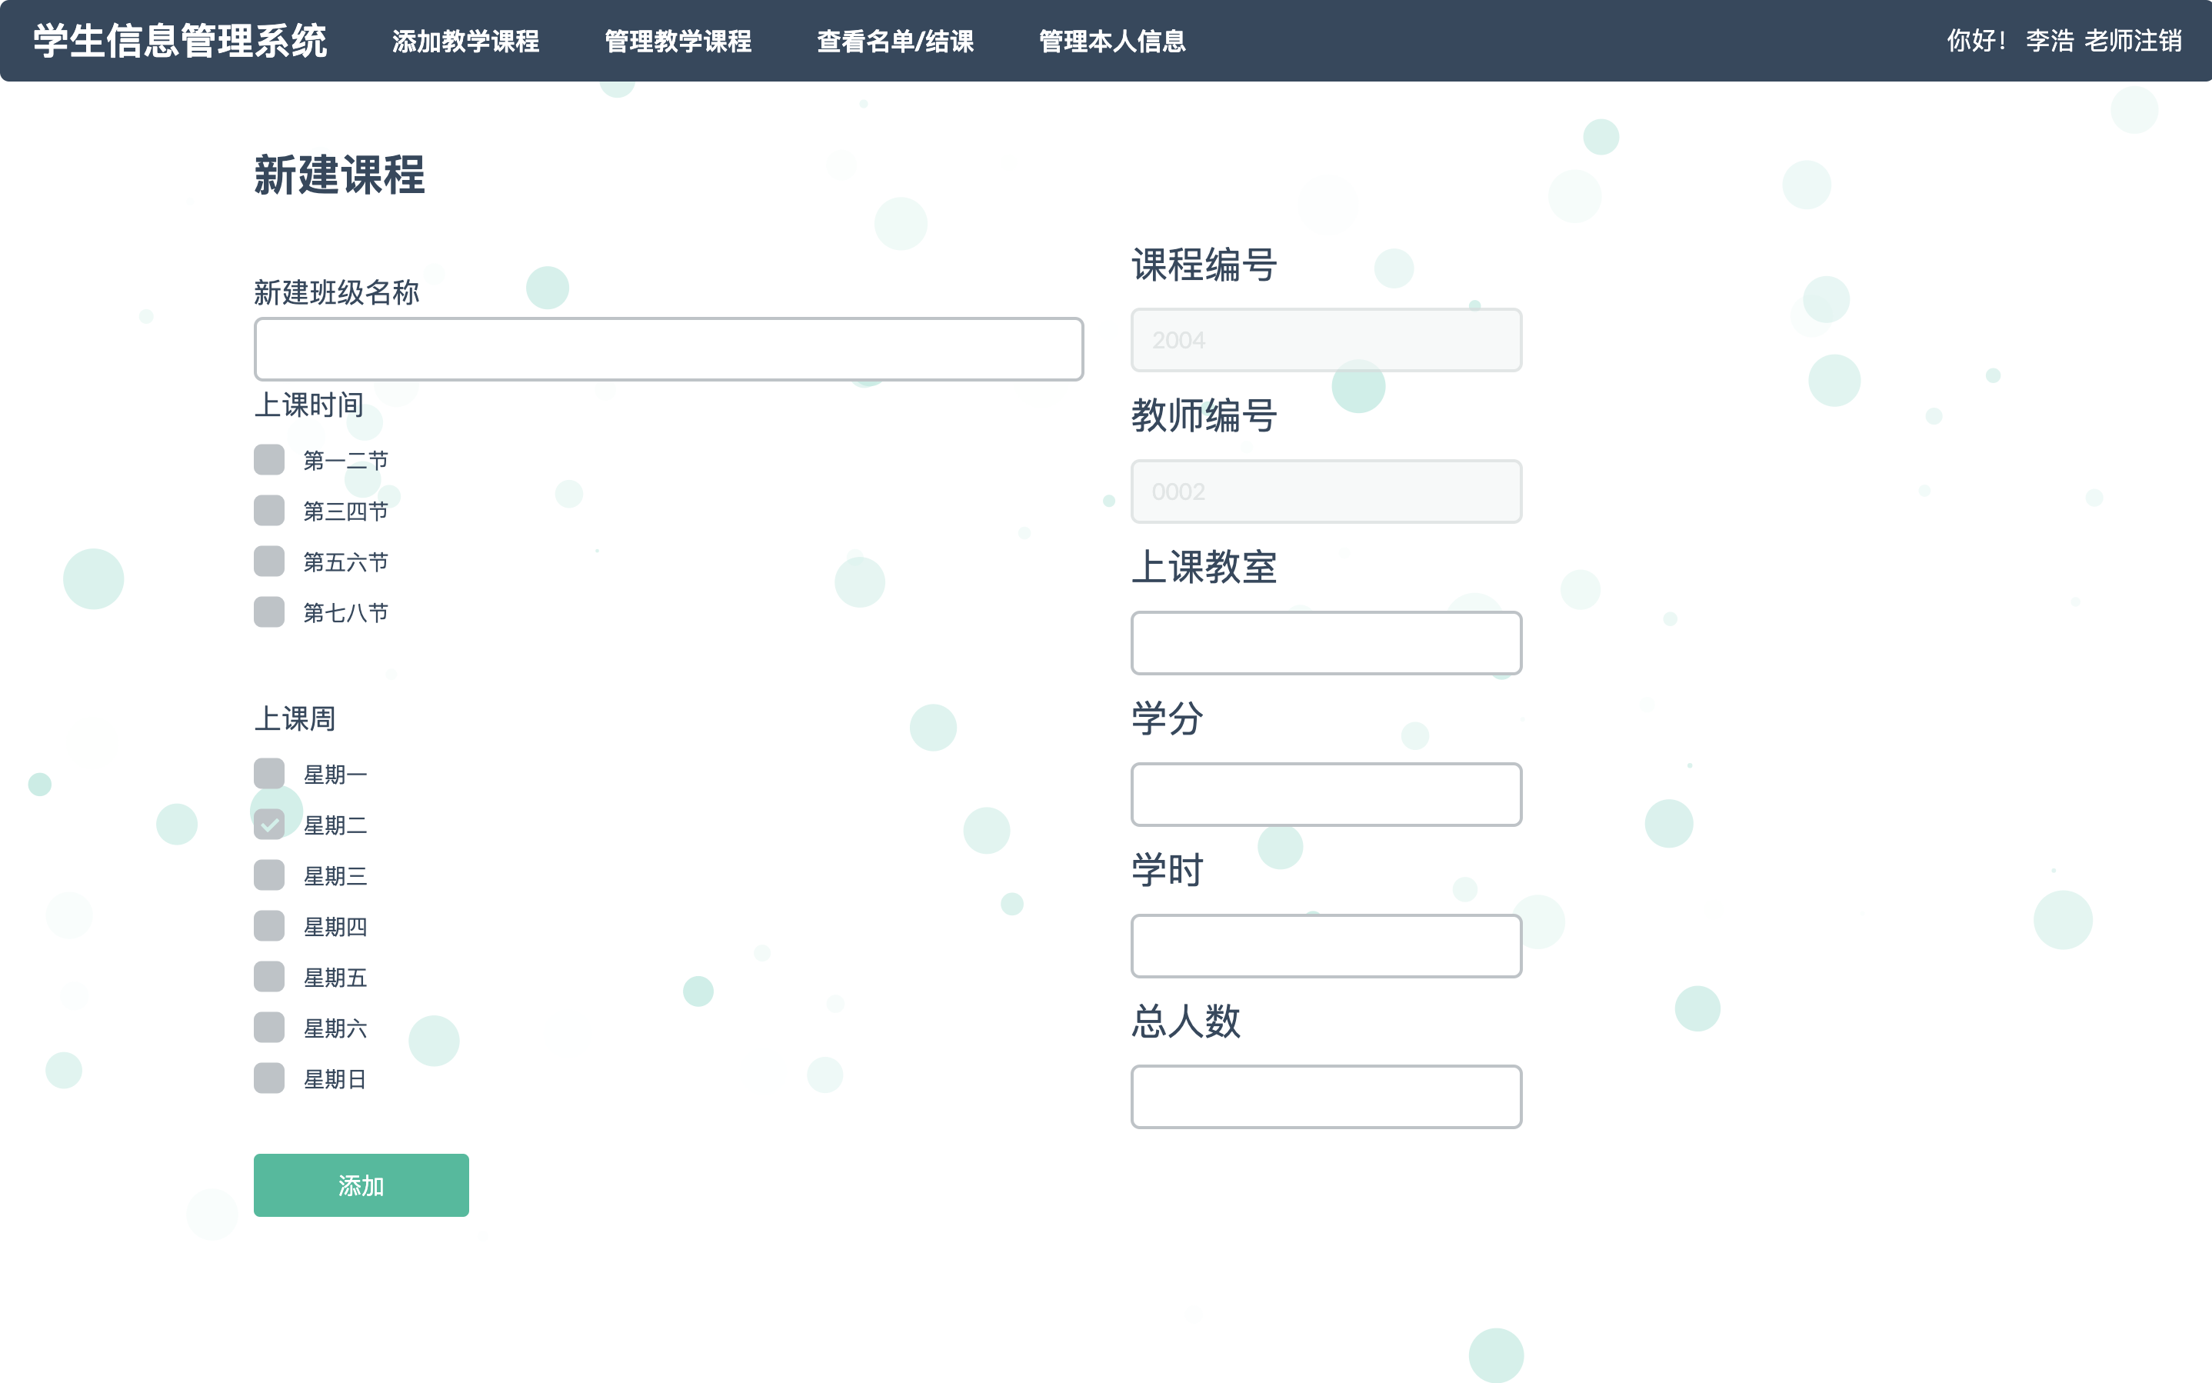Open the 查看名单/结课 page
This screenshot has width=2212, height=1383.
(896, 42)
